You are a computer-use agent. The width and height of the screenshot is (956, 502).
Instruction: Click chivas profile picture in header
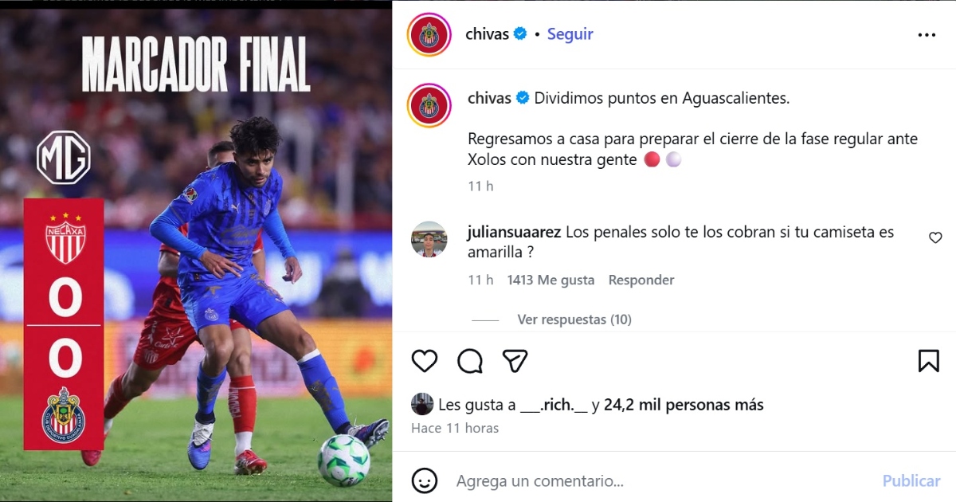[x=429, y=34]
